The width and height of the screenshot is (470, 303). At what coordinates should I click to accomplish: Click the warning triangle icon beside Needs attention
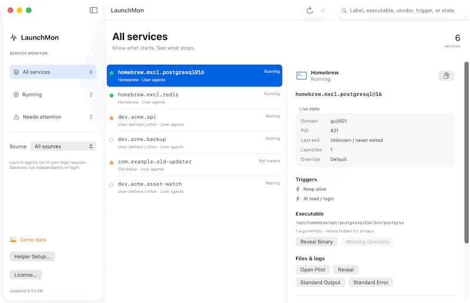16,117
